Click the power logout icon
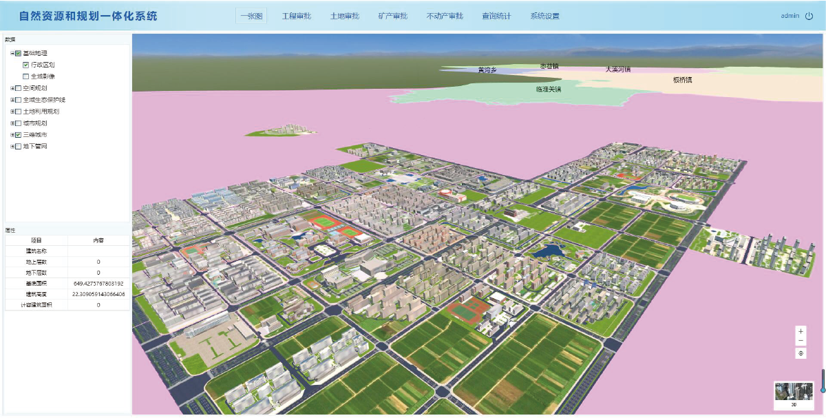Image resolution: width=826 pixels, height=418 pixels. pos(809,16)
